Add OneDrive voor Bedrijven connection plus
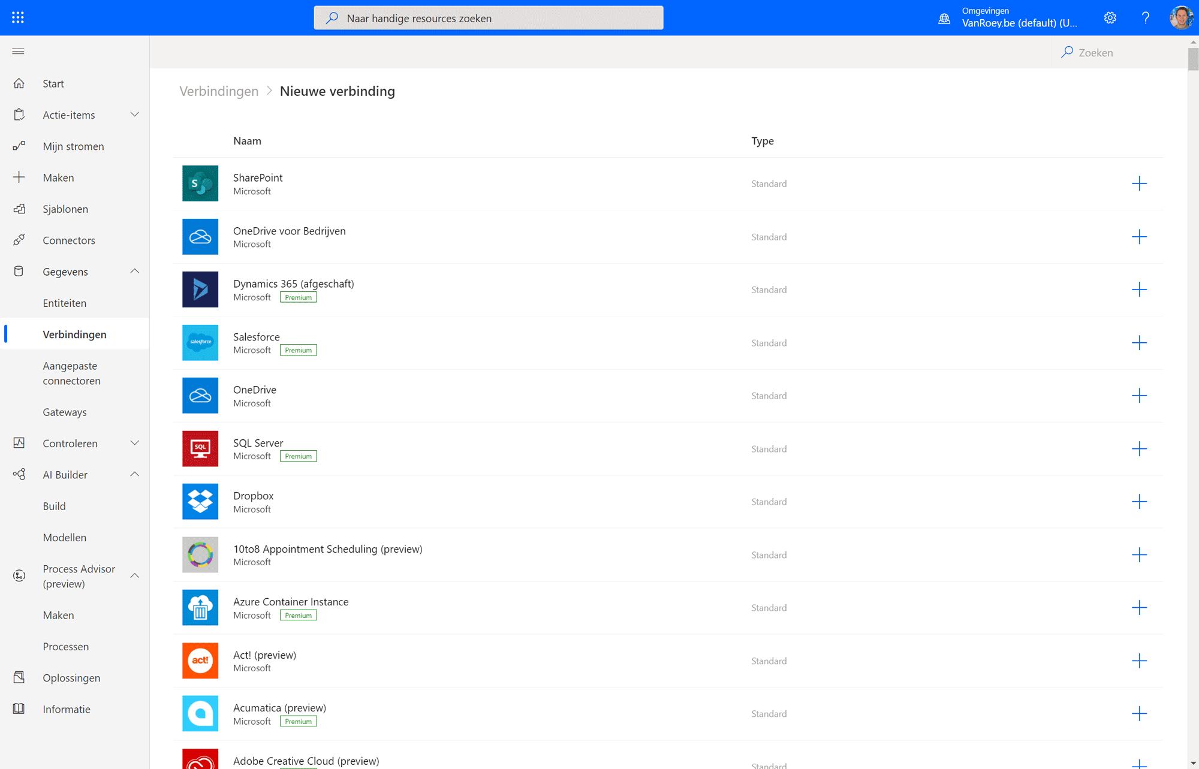The height and width of the screenshot is (769, 1199). 1139,237
